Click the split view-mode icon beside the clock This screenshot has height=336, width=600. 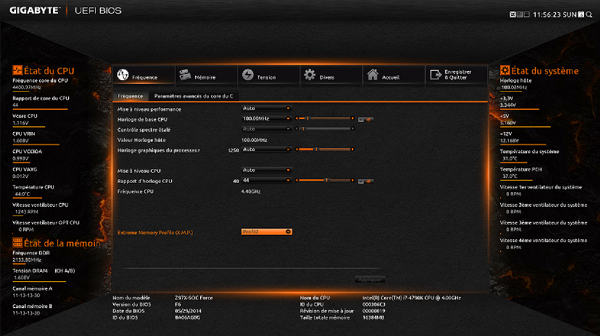point(526,14)
